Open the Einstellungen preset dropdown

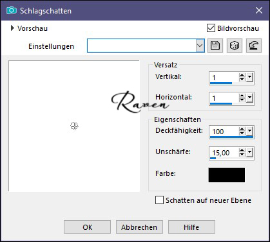[x=200, y=46]
